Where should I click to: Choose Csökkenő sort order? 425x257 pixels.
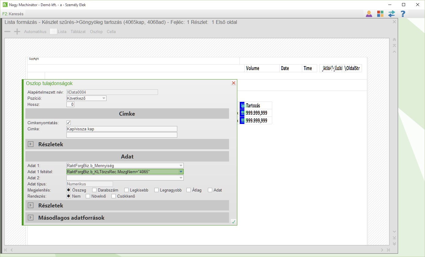114,196
